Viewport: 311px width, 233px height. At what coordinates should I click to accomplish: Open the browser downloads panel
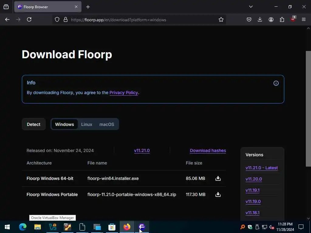coord(260,20)
